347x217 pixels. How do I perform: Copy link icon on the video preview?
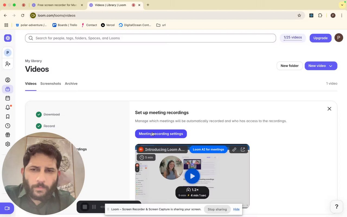pyautogui.click(x=234, y=149)
